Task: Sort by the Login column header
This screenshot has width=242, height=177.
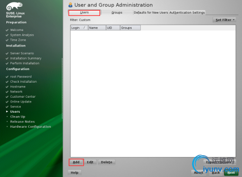Action: point(79,28)
